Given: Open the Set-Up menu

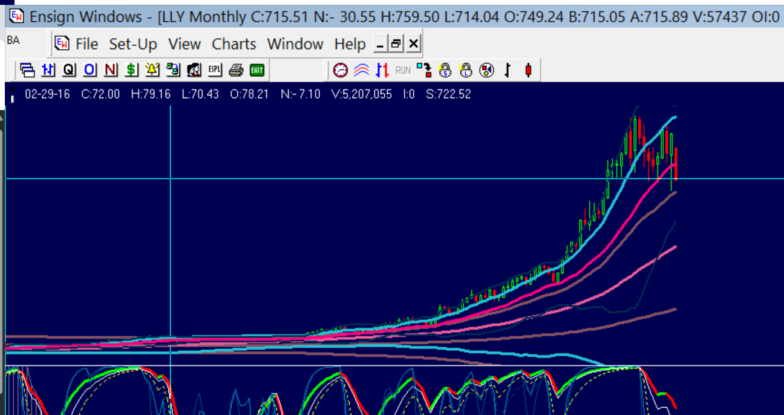Looking at the screenshot, I should [x=133, y=44].
